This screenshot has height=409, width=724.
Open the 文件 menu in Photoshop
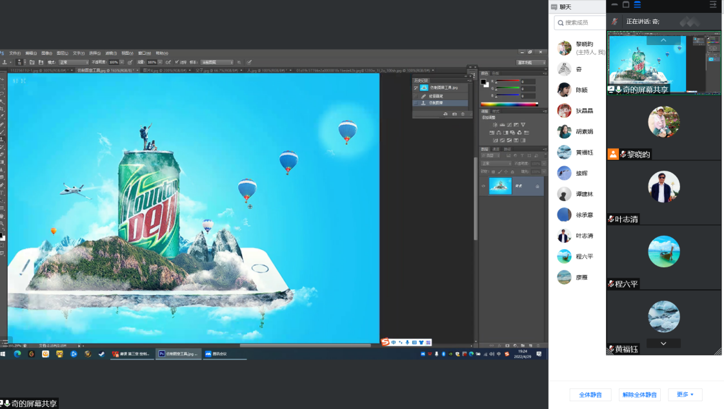tap(15, 53)
